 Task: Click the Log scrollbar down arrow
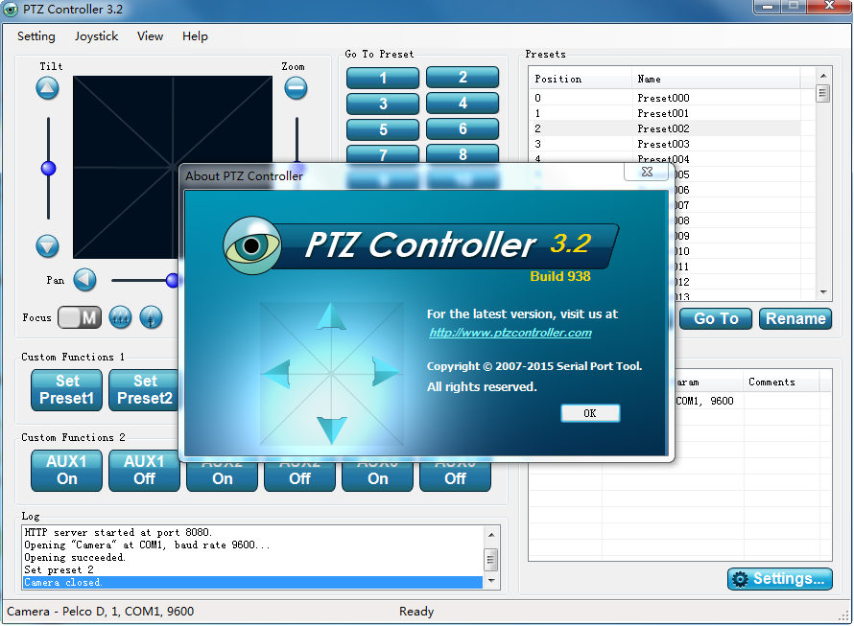[491, 581]
